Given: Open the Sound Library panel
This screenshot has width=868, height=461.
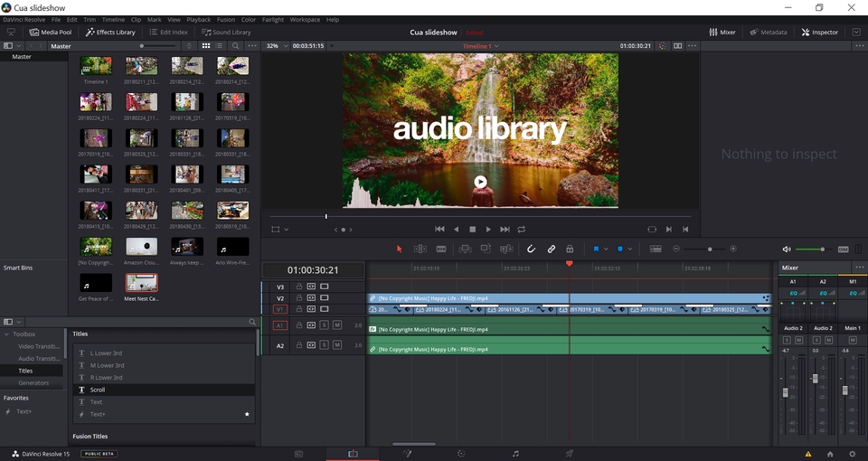Looking at the screenshot, I should (x=226, y=33).
